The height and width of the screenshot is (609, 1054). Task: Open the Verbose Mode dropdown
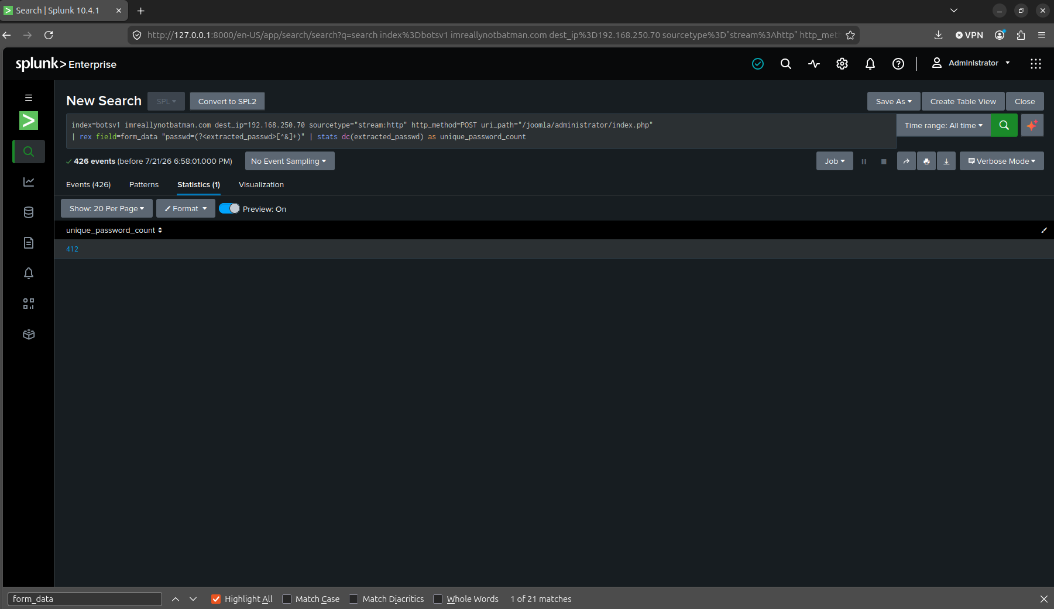coord(1002,161)
